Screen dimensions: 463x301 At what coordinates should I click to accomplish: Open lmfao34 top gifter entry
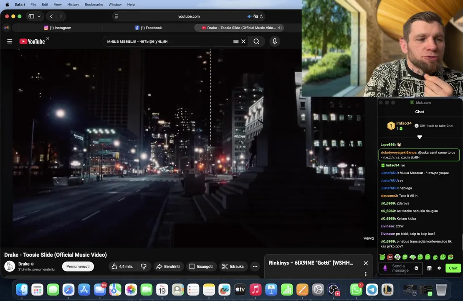(x=399, y=126)
